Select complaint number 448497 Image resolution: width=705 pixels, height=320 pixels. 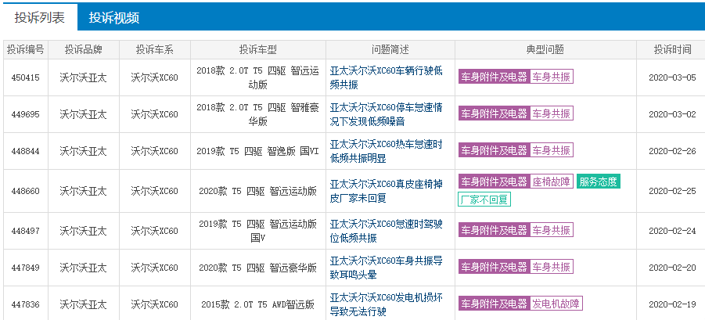pos(26,231)
